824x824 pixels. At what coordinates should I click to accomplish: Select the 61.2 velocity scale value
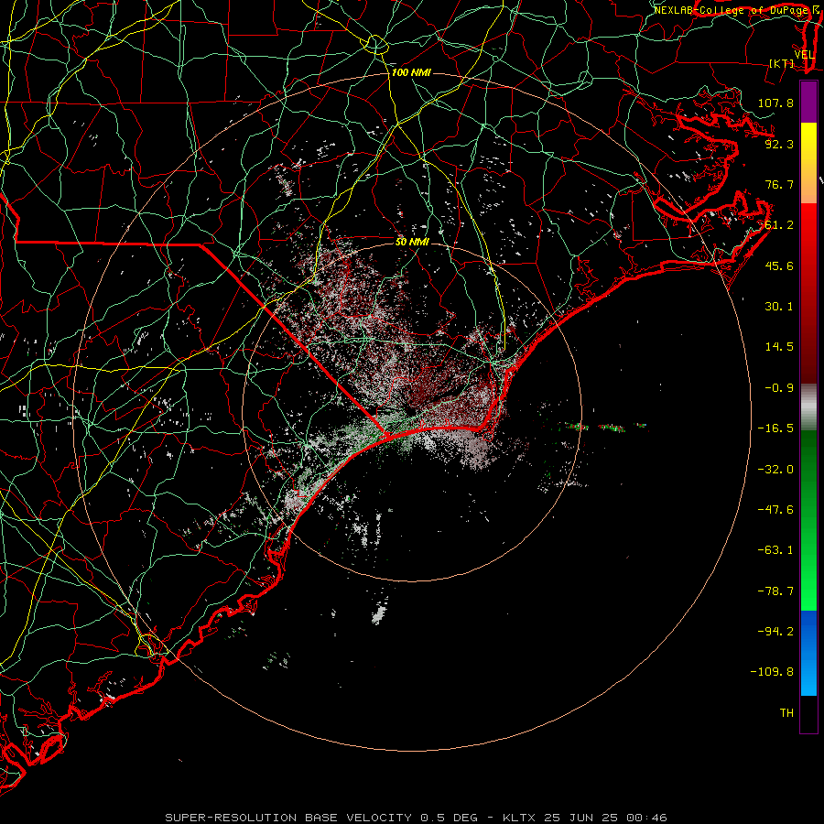[779, 225]
